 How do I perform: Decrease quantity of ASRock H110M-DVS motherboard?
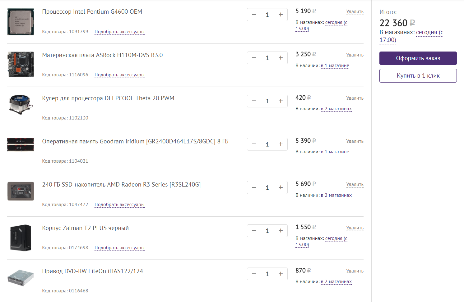pyautogui.click(x=254, y=58)
